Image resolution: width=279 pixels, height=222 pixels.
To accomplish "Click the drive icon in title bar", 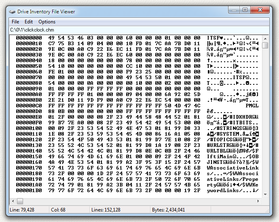I will click(x=12, y=12).
